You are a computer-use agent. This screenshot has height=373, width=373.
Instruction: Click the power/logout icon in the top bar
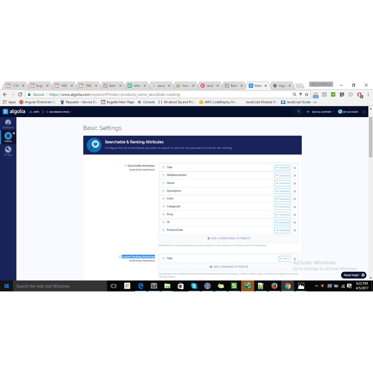point(364,112)
